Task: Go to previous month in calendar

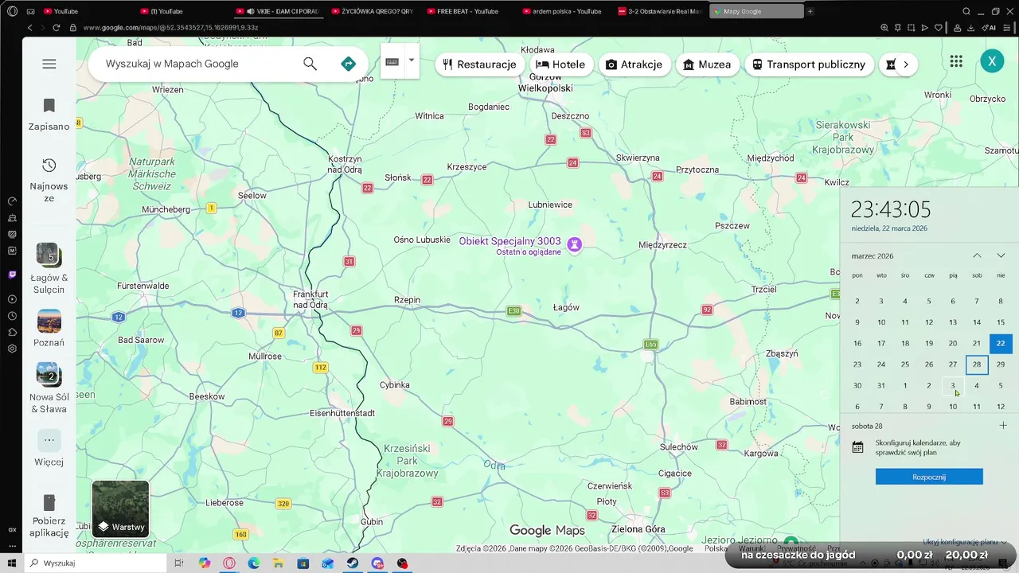Action: tap(977, 255)
